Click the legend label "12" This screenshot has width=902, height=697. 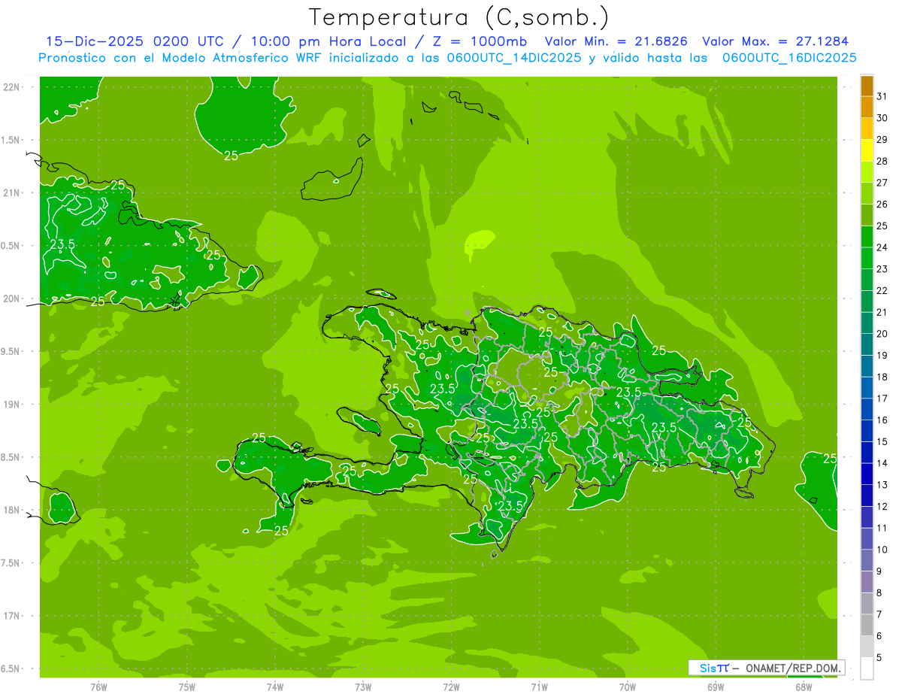click(882, 507)
